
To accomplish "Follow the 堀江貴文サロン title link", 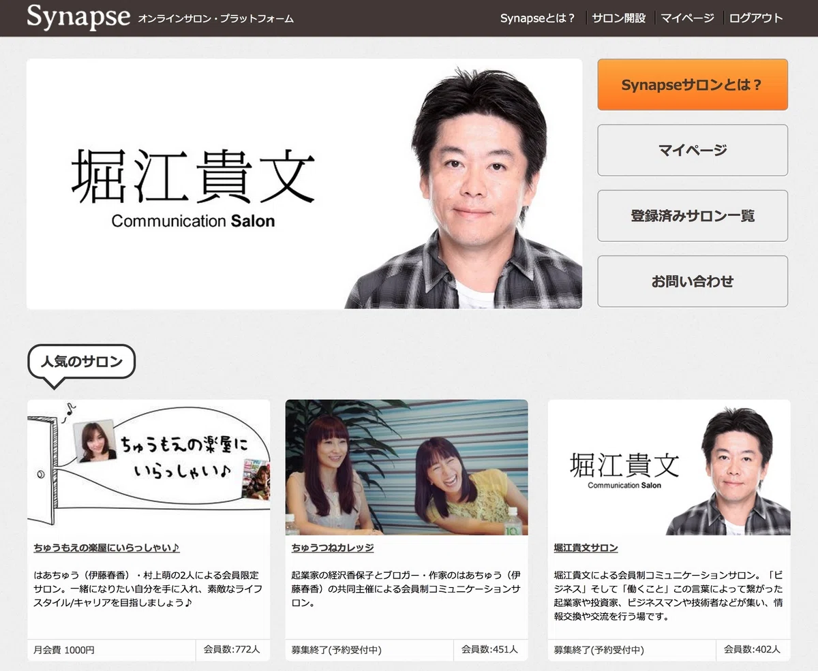I will click(586, 548).
